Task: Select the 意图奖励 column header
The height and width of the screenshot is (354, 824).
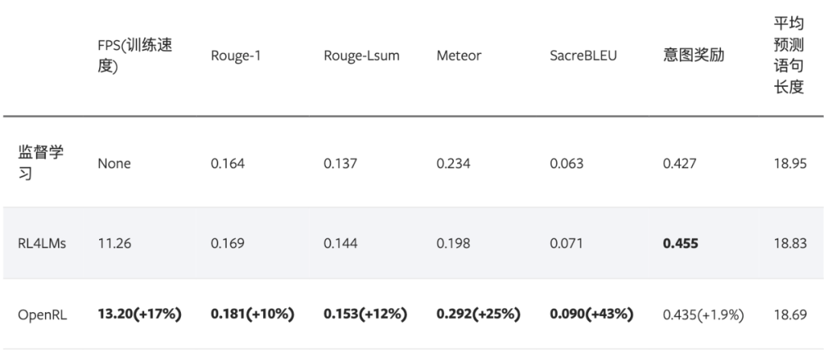Action: (694, 56)
